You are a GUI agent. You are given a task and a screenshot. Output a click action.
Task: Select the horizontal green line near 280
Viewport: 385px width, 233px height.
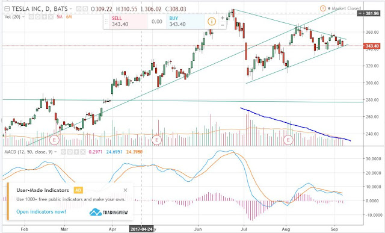(x=183, y=101)
